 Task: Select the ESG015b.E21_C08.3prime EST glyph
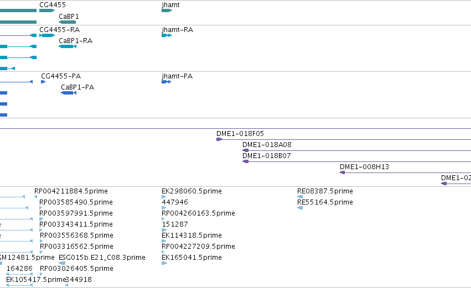pyautogui.click(x=62, y=263)
